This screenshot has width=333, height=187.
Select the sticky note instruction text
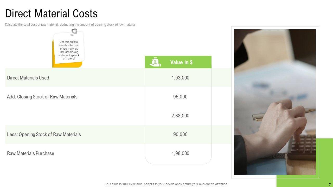click(69, 50)
